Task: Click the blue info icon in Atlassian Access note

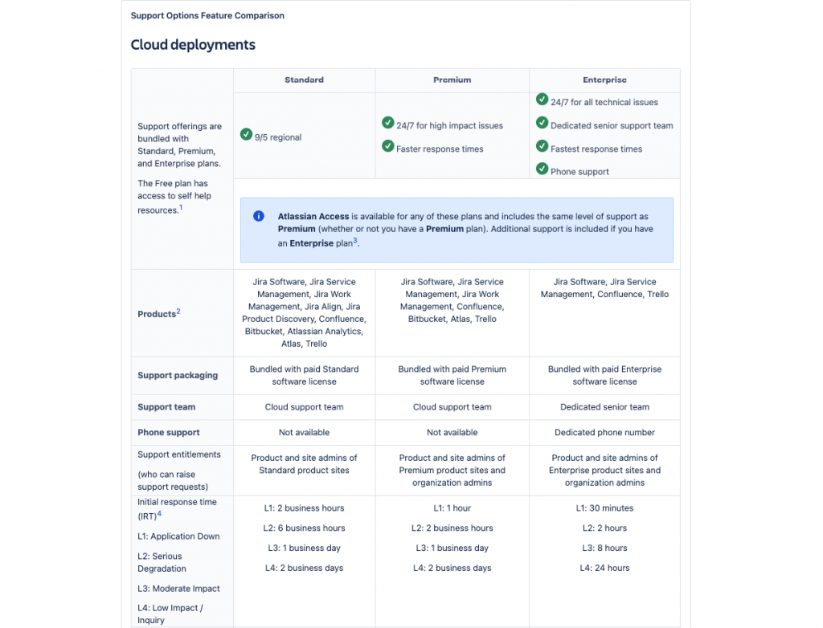Action: point(259,216)
